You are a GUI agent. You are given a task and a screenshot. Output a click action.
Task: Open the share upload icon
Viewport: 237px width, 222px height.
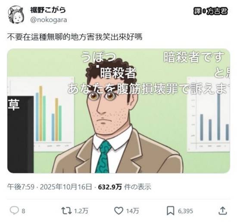(223, 210)
